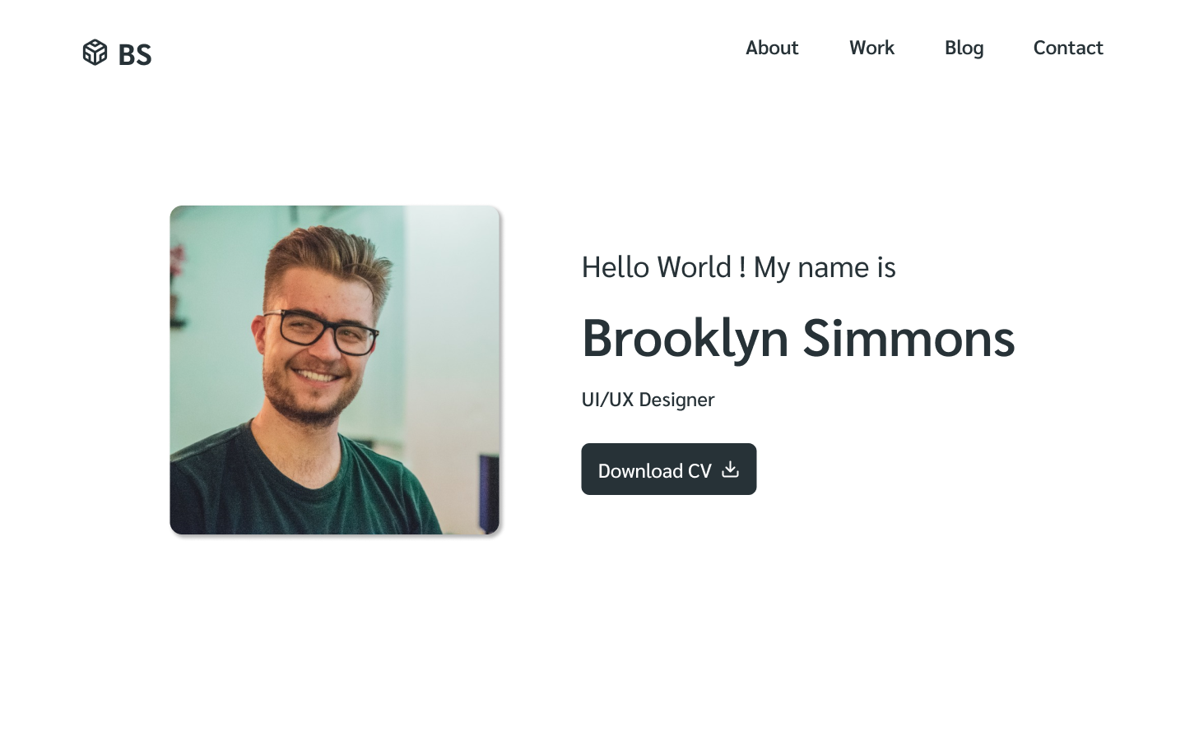Click the "Download" word on the button

640,471
